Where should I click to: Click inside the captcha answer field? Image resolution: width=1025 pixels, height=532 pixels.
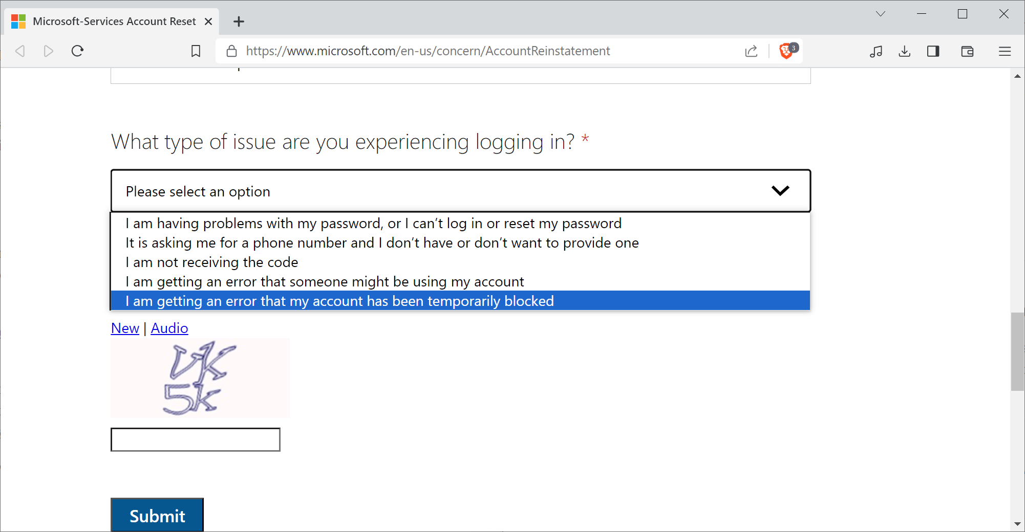click(195, 439)
